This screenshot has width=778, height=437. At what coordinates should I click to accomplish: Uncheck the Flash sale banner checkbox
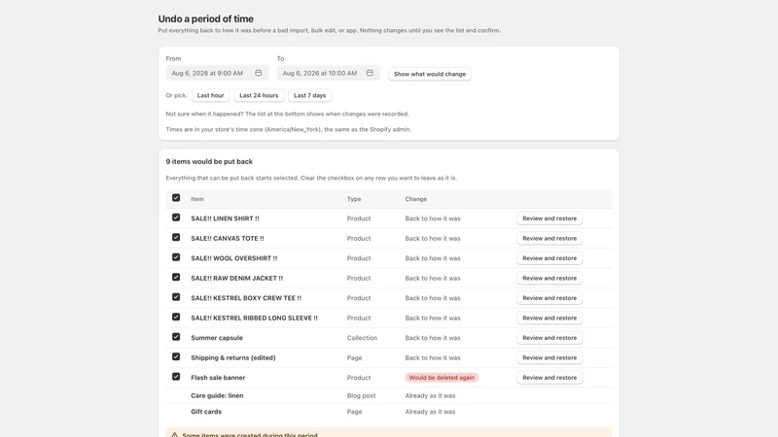176,377
